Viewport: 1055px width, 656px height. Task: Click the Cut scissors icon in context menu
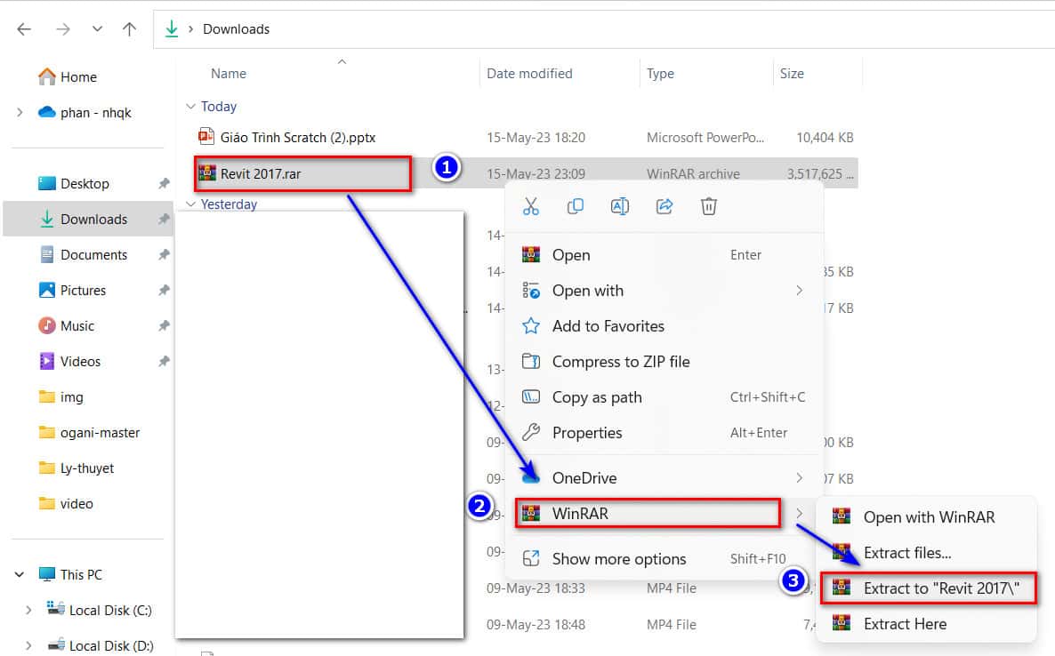pos(531,206)
